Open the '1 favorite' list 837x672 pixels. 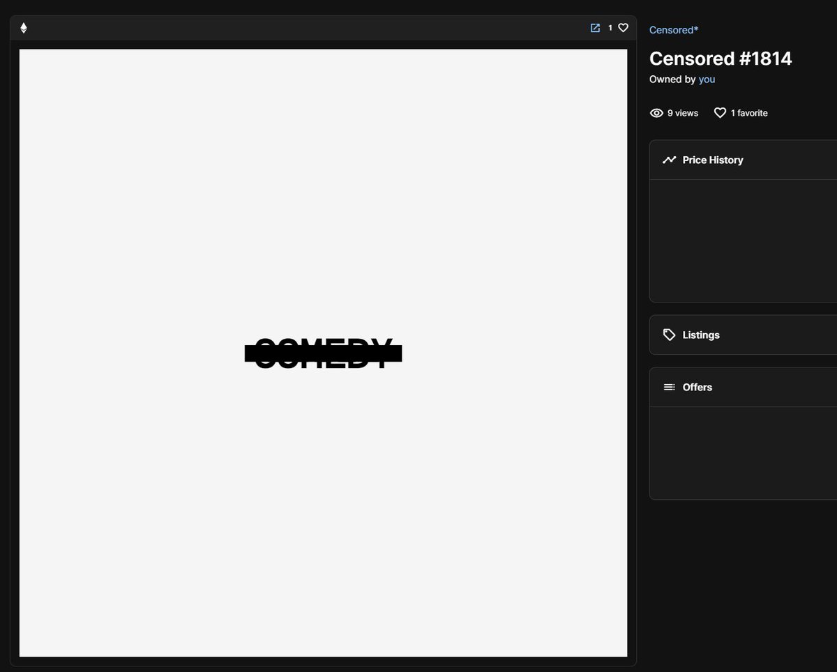[749, 113]
